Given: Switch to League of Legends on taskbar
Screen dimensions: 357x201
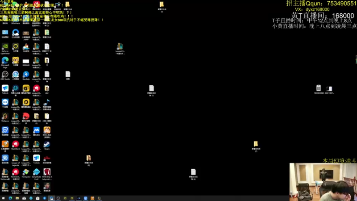Looking at the screenshot, I should point(99,198).
